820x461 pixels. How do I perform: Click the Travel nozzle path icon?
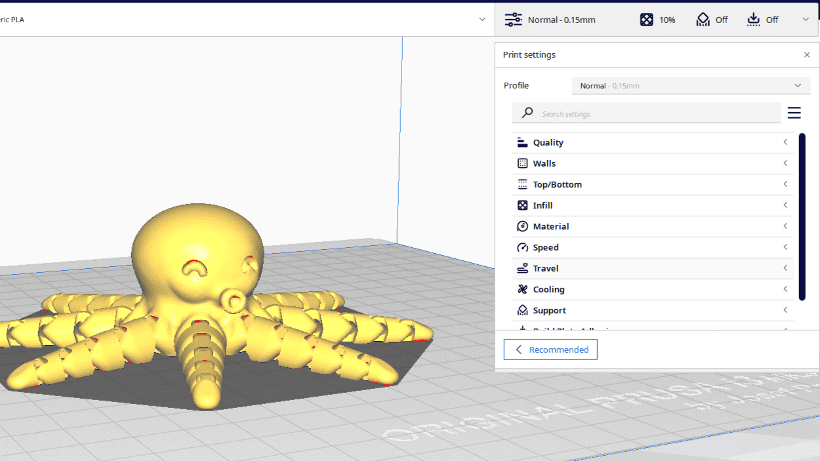[x=522, y=268]
